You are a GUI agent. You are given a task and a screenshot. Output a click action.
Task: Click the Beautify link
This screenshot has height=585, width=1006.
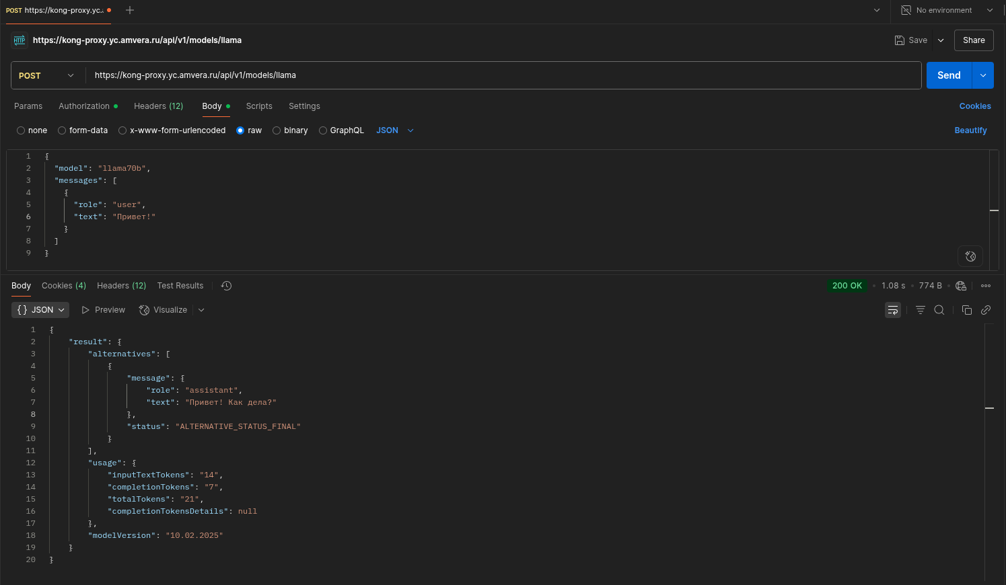pos(970,130)
